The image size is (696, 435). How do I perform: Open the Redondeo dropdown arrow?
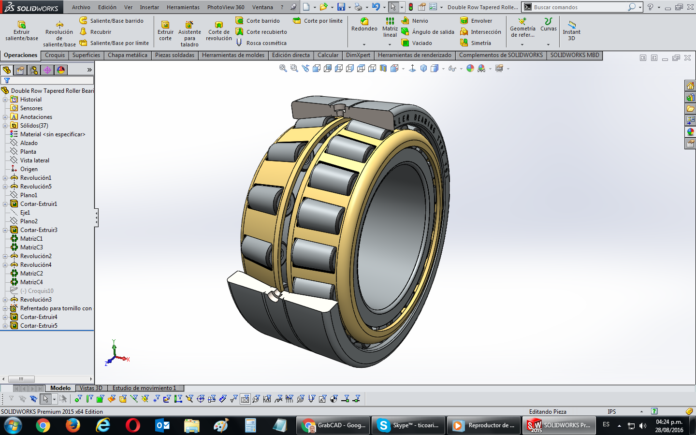[x=364, y=44]
